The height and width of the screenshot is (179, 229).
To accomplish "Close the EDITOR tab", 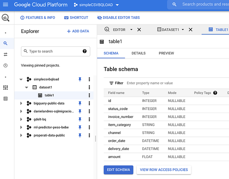I will (x=139, y=30).
